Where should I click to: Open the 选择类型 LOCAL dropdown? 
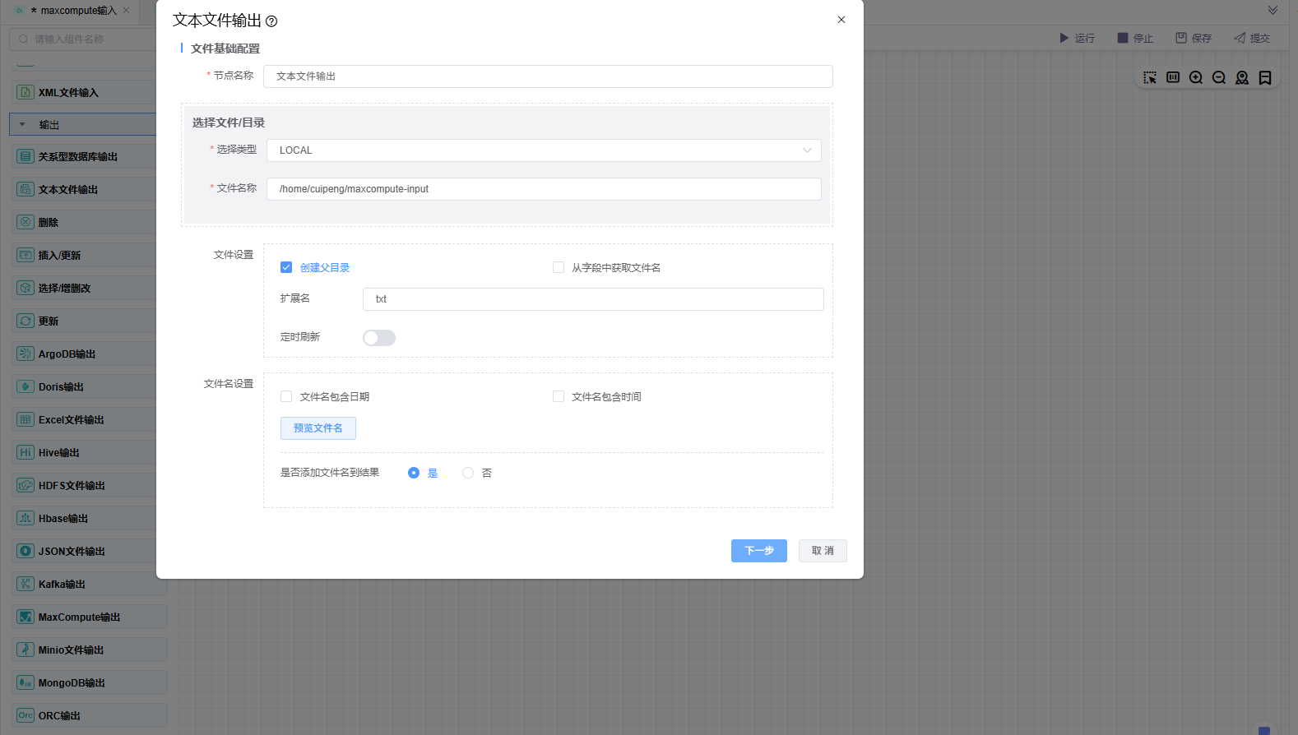pyautogui.click(x=544, y=150)
